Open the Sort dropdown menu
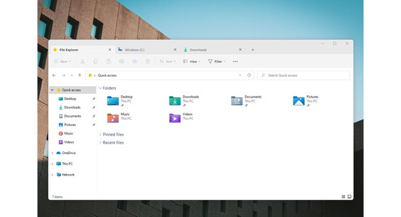Image resolution: width=401 pixels, height=217 pixels. pos(167,61)
